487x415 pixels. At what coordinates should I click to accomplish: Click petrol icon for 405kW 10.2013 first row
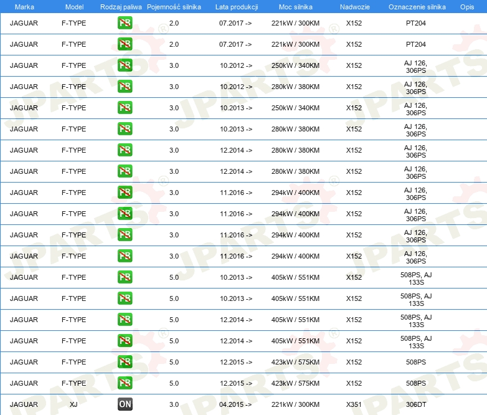pyautogui.click(x=125, y=277)
